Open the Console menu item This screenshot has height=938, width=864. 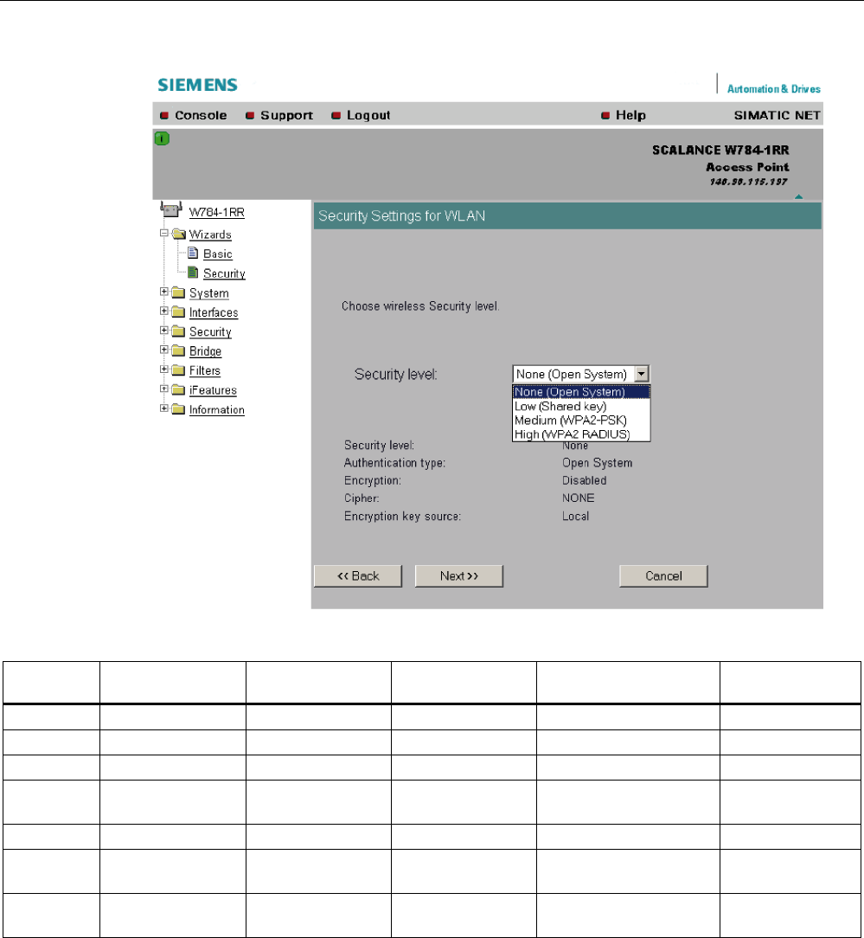point(201,115)
